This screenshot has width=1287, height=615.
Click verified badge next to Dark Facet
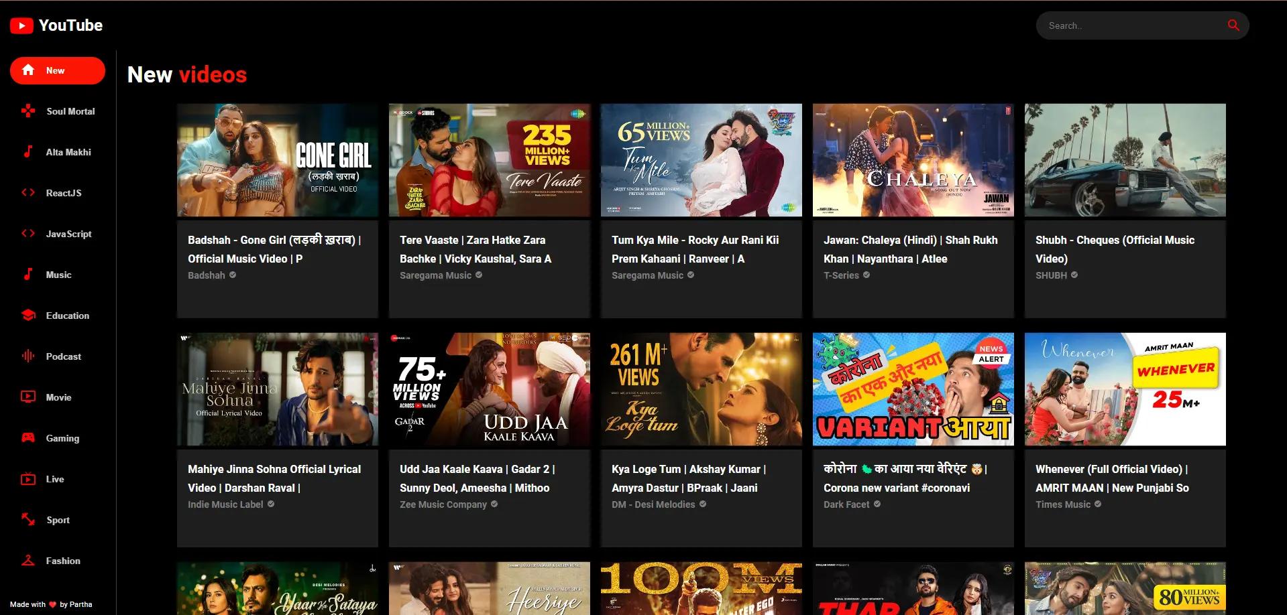pos(877,504)
